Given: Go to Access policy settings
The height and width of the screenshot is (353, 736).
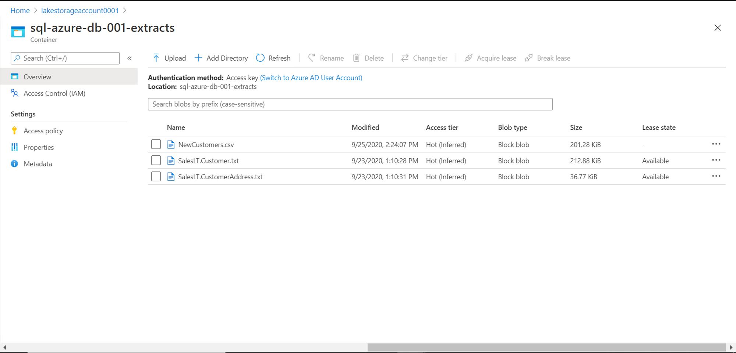Looking at the screenshot, I should click(43, 131).
